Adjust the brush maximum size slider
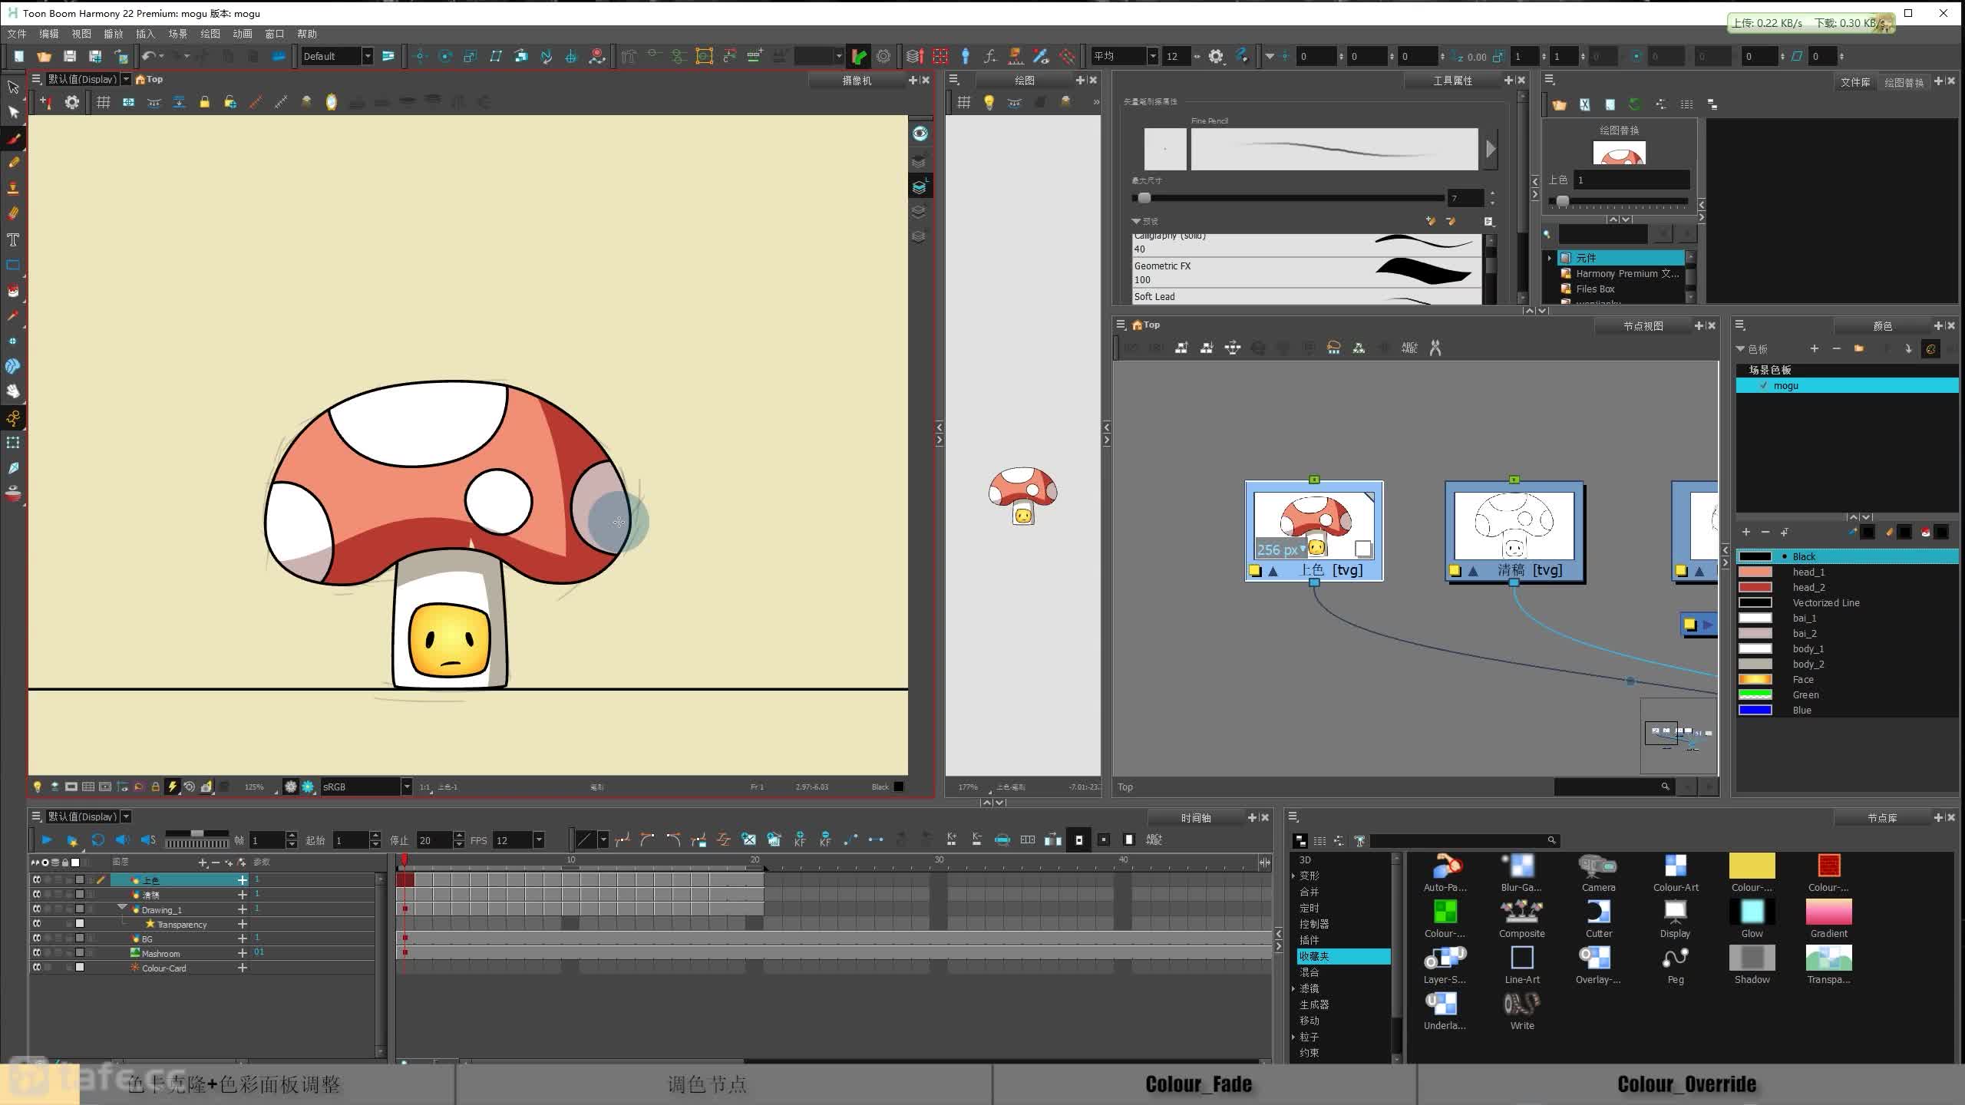 [1144, 198]
